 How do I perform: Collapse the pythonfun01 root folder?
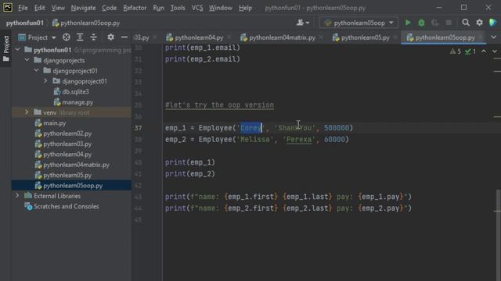coord(17,50)
